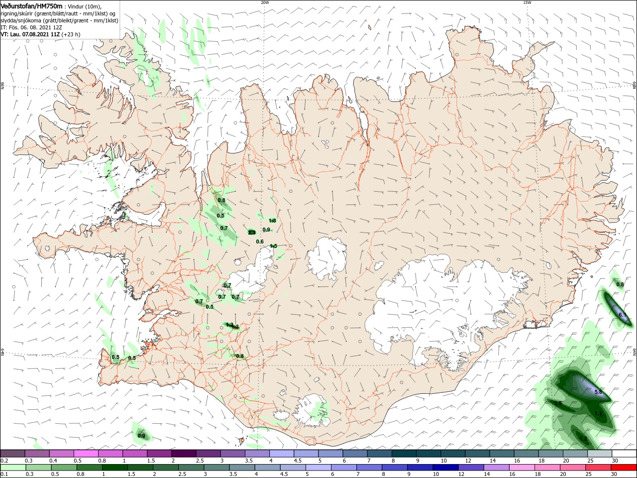Click the 20W longitude label
This screenshot has width=637, height=478.
pyautogui.click(x=265, y=2)
